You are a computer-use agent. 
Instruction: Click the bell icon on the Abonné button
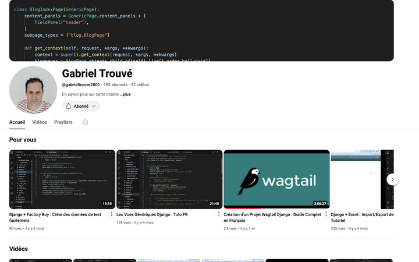[69, 106]
